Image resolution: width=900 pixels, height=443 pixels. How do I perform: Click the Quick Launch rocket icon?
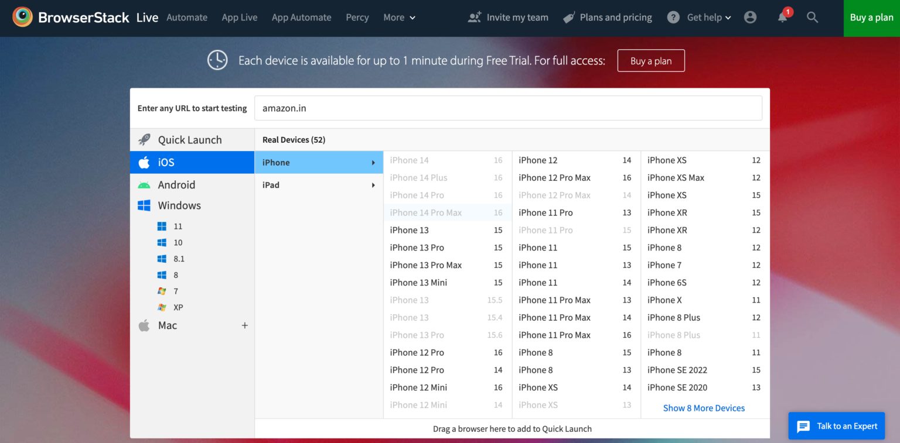pyautogui.click(x=144, y=139)
